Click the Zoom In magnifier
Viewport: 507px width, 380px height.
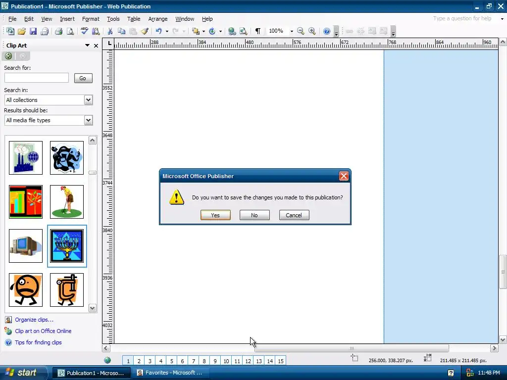pos(312,31)
